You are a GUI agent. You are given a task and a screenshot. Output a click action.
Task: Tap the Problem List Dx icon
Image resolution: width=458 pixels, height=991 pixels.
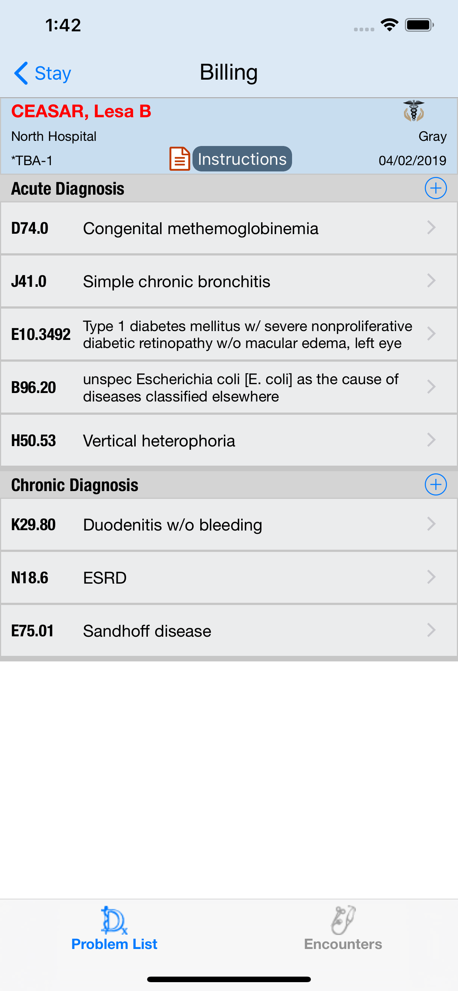coord(114,920)
